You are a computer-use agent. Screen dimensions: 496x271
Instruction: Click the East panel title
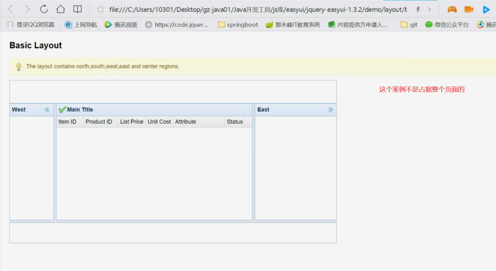pyautogui.click(x=263, y=110)
